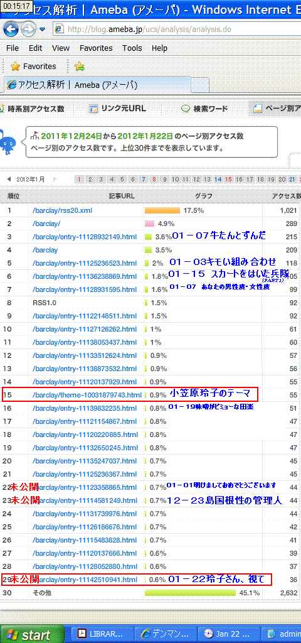Viewport: 301px width, 643px height.
Task: Select the アクセス解析 Ameba browser tab
Action: tap(97, 85)
